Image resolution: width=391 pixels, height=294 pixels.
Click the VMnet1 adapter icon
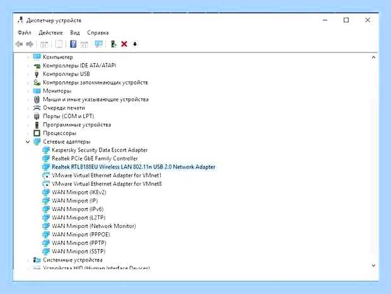click(46, 175)
